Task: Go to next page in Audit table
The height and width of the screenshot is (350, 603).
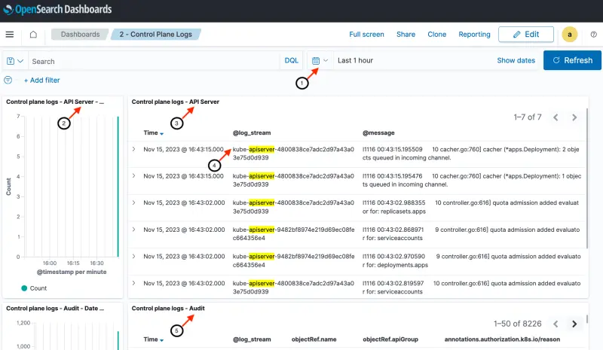Action: [x=574, y=324]
